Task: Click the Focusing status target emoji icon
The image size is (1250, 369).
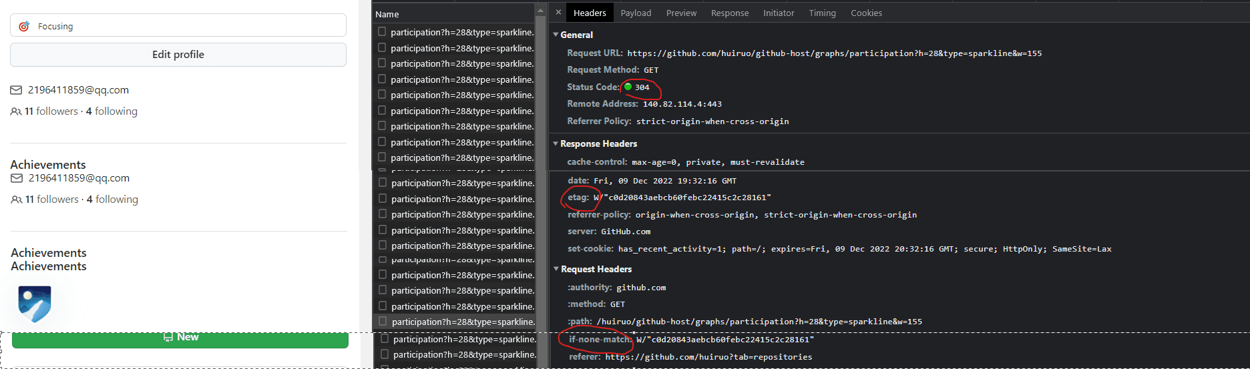Action: [24, 26]
